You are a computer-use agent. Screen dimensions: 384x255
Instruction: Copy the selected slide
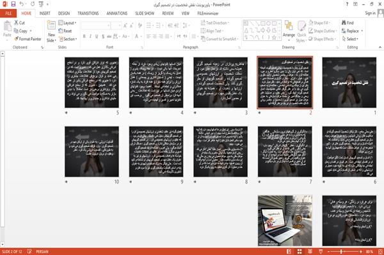20,31
